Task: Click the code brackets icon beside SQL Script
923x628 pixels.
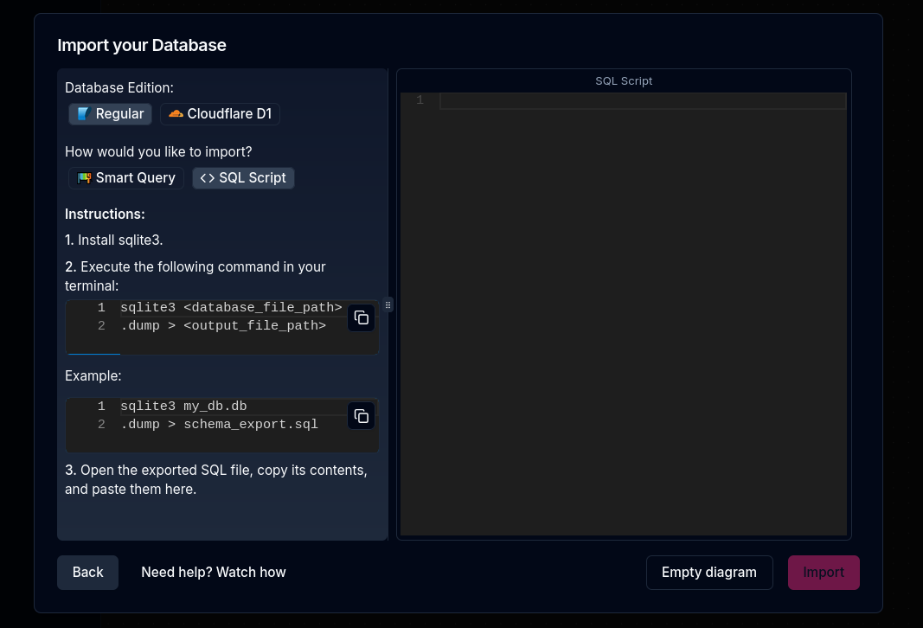Action: click(x=208, y=178)
